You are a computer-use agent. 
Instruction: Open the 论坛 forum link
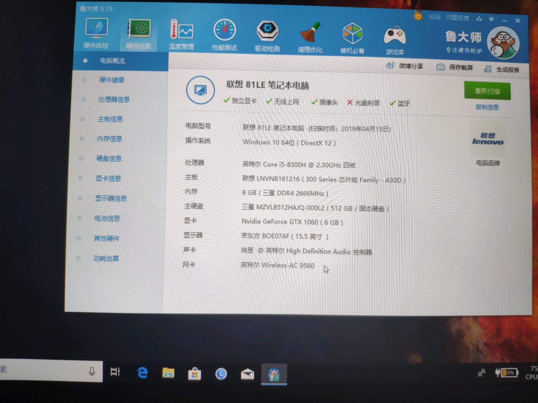click(434, 16)
